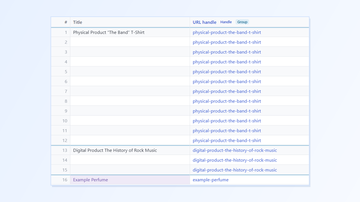Screen dimensions: 360x202
Task: Select row number 12
Action: (x=61, y=140)
